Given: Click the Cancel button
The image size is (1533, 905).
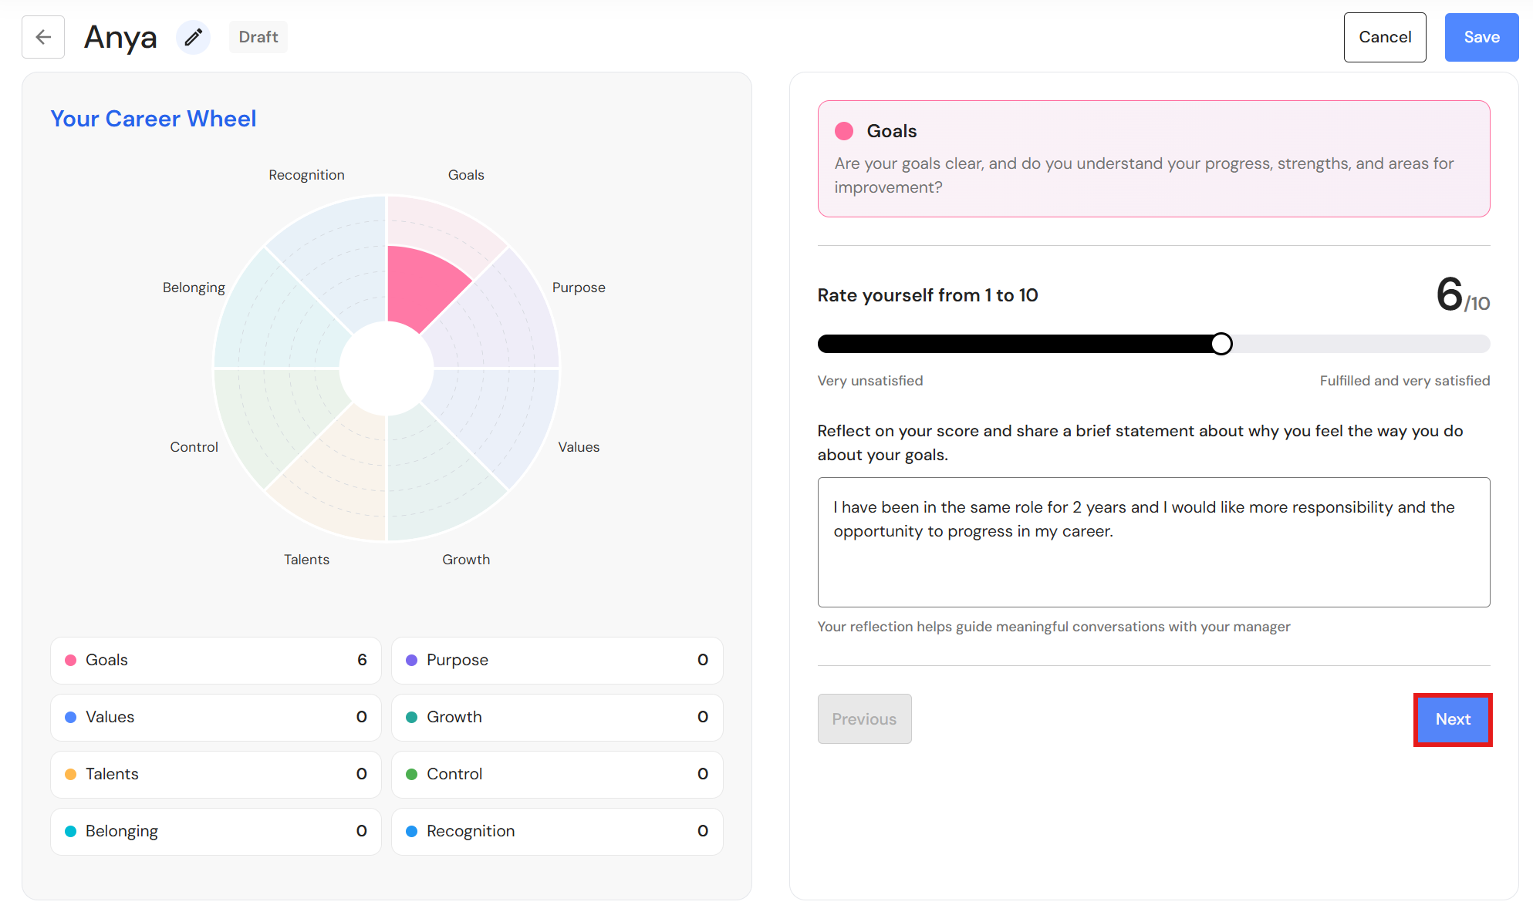Looking at the screenshot, I should (1385, 37).
